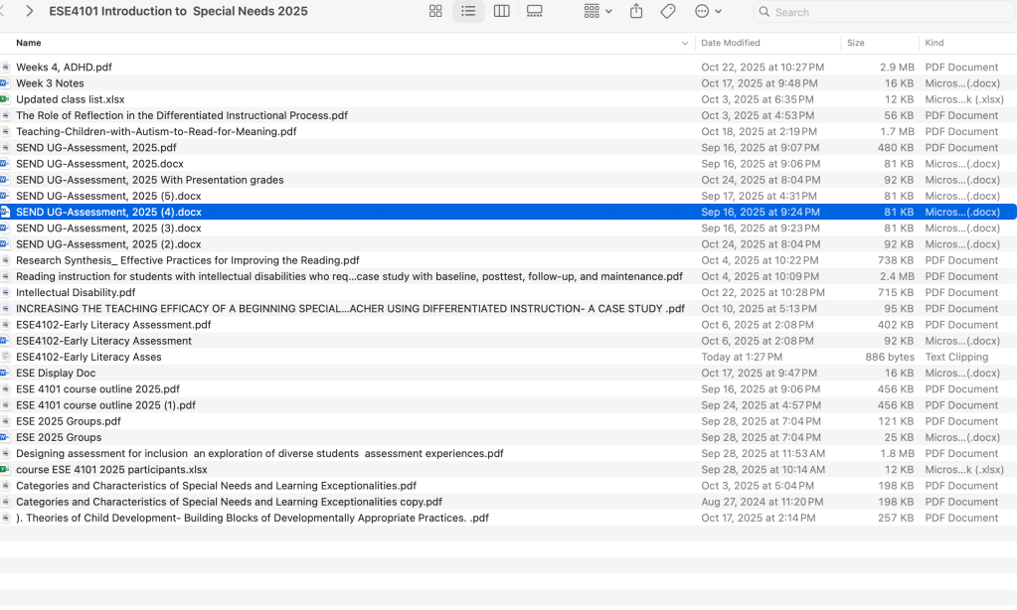1017x610 pixels.
Task: Click the Kind column header
Action: [934, 43]
